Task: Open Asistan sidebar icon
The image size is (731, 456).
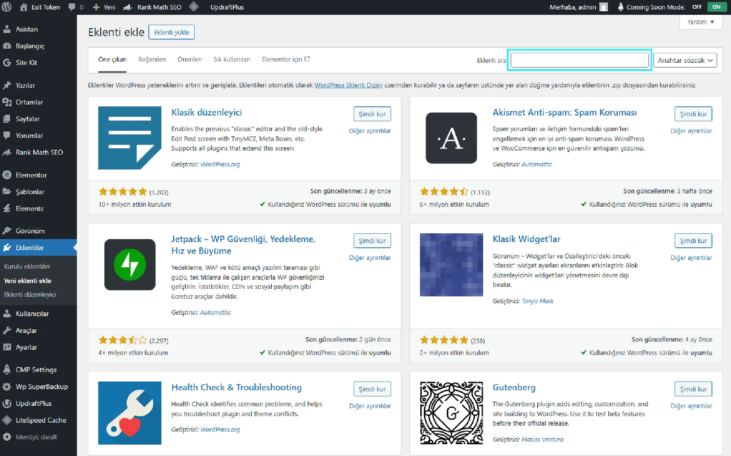Action: click(x=7, y=29)
